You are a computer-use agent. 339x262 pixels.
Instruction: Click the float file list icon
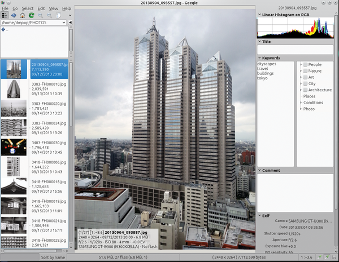click(58, 16)
